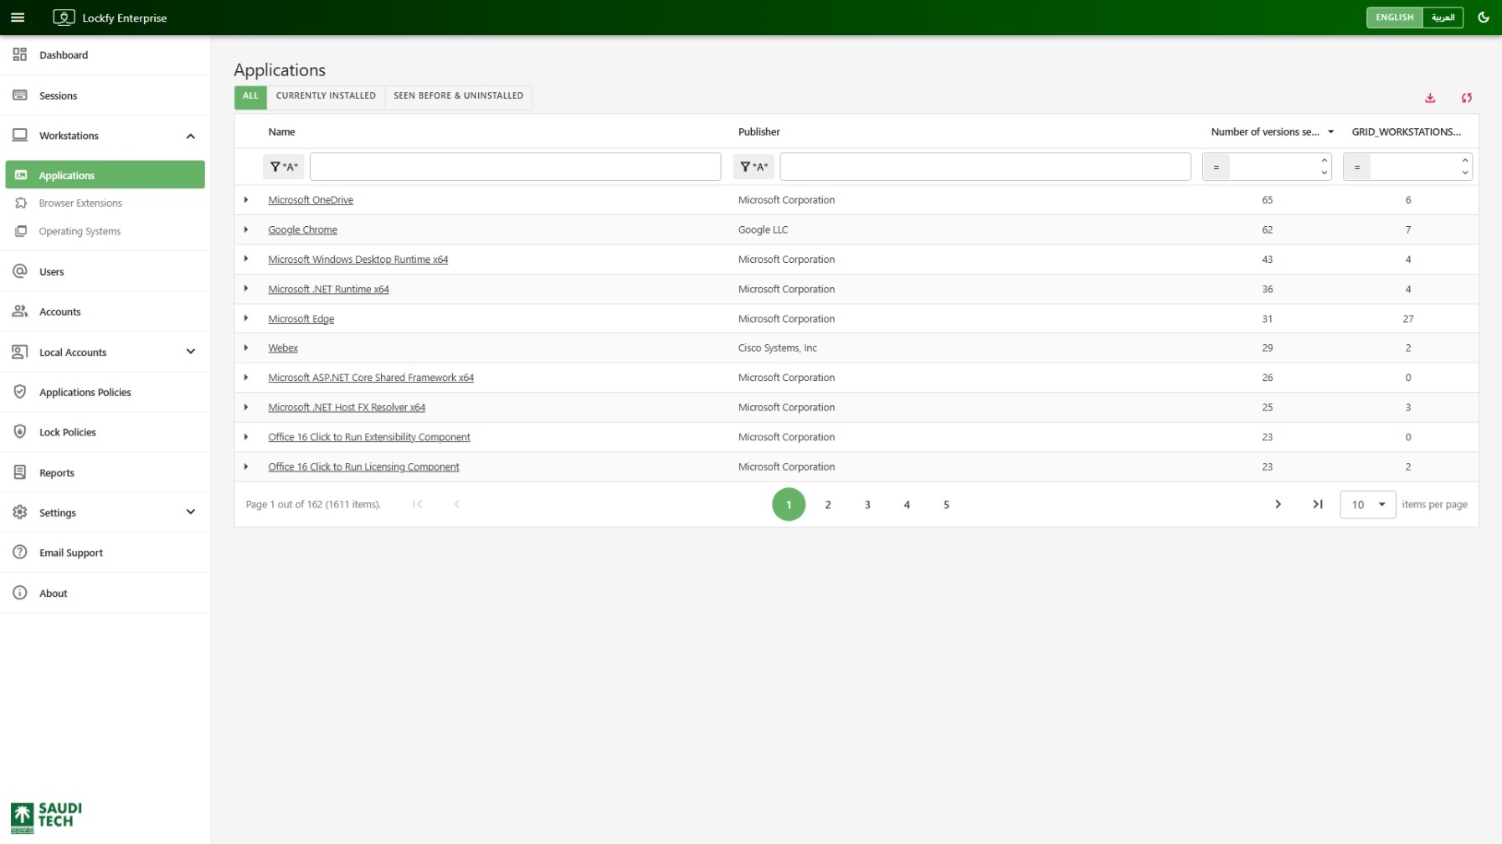
Task: Open the Microsoft Edge link
Action: [301, 319]
